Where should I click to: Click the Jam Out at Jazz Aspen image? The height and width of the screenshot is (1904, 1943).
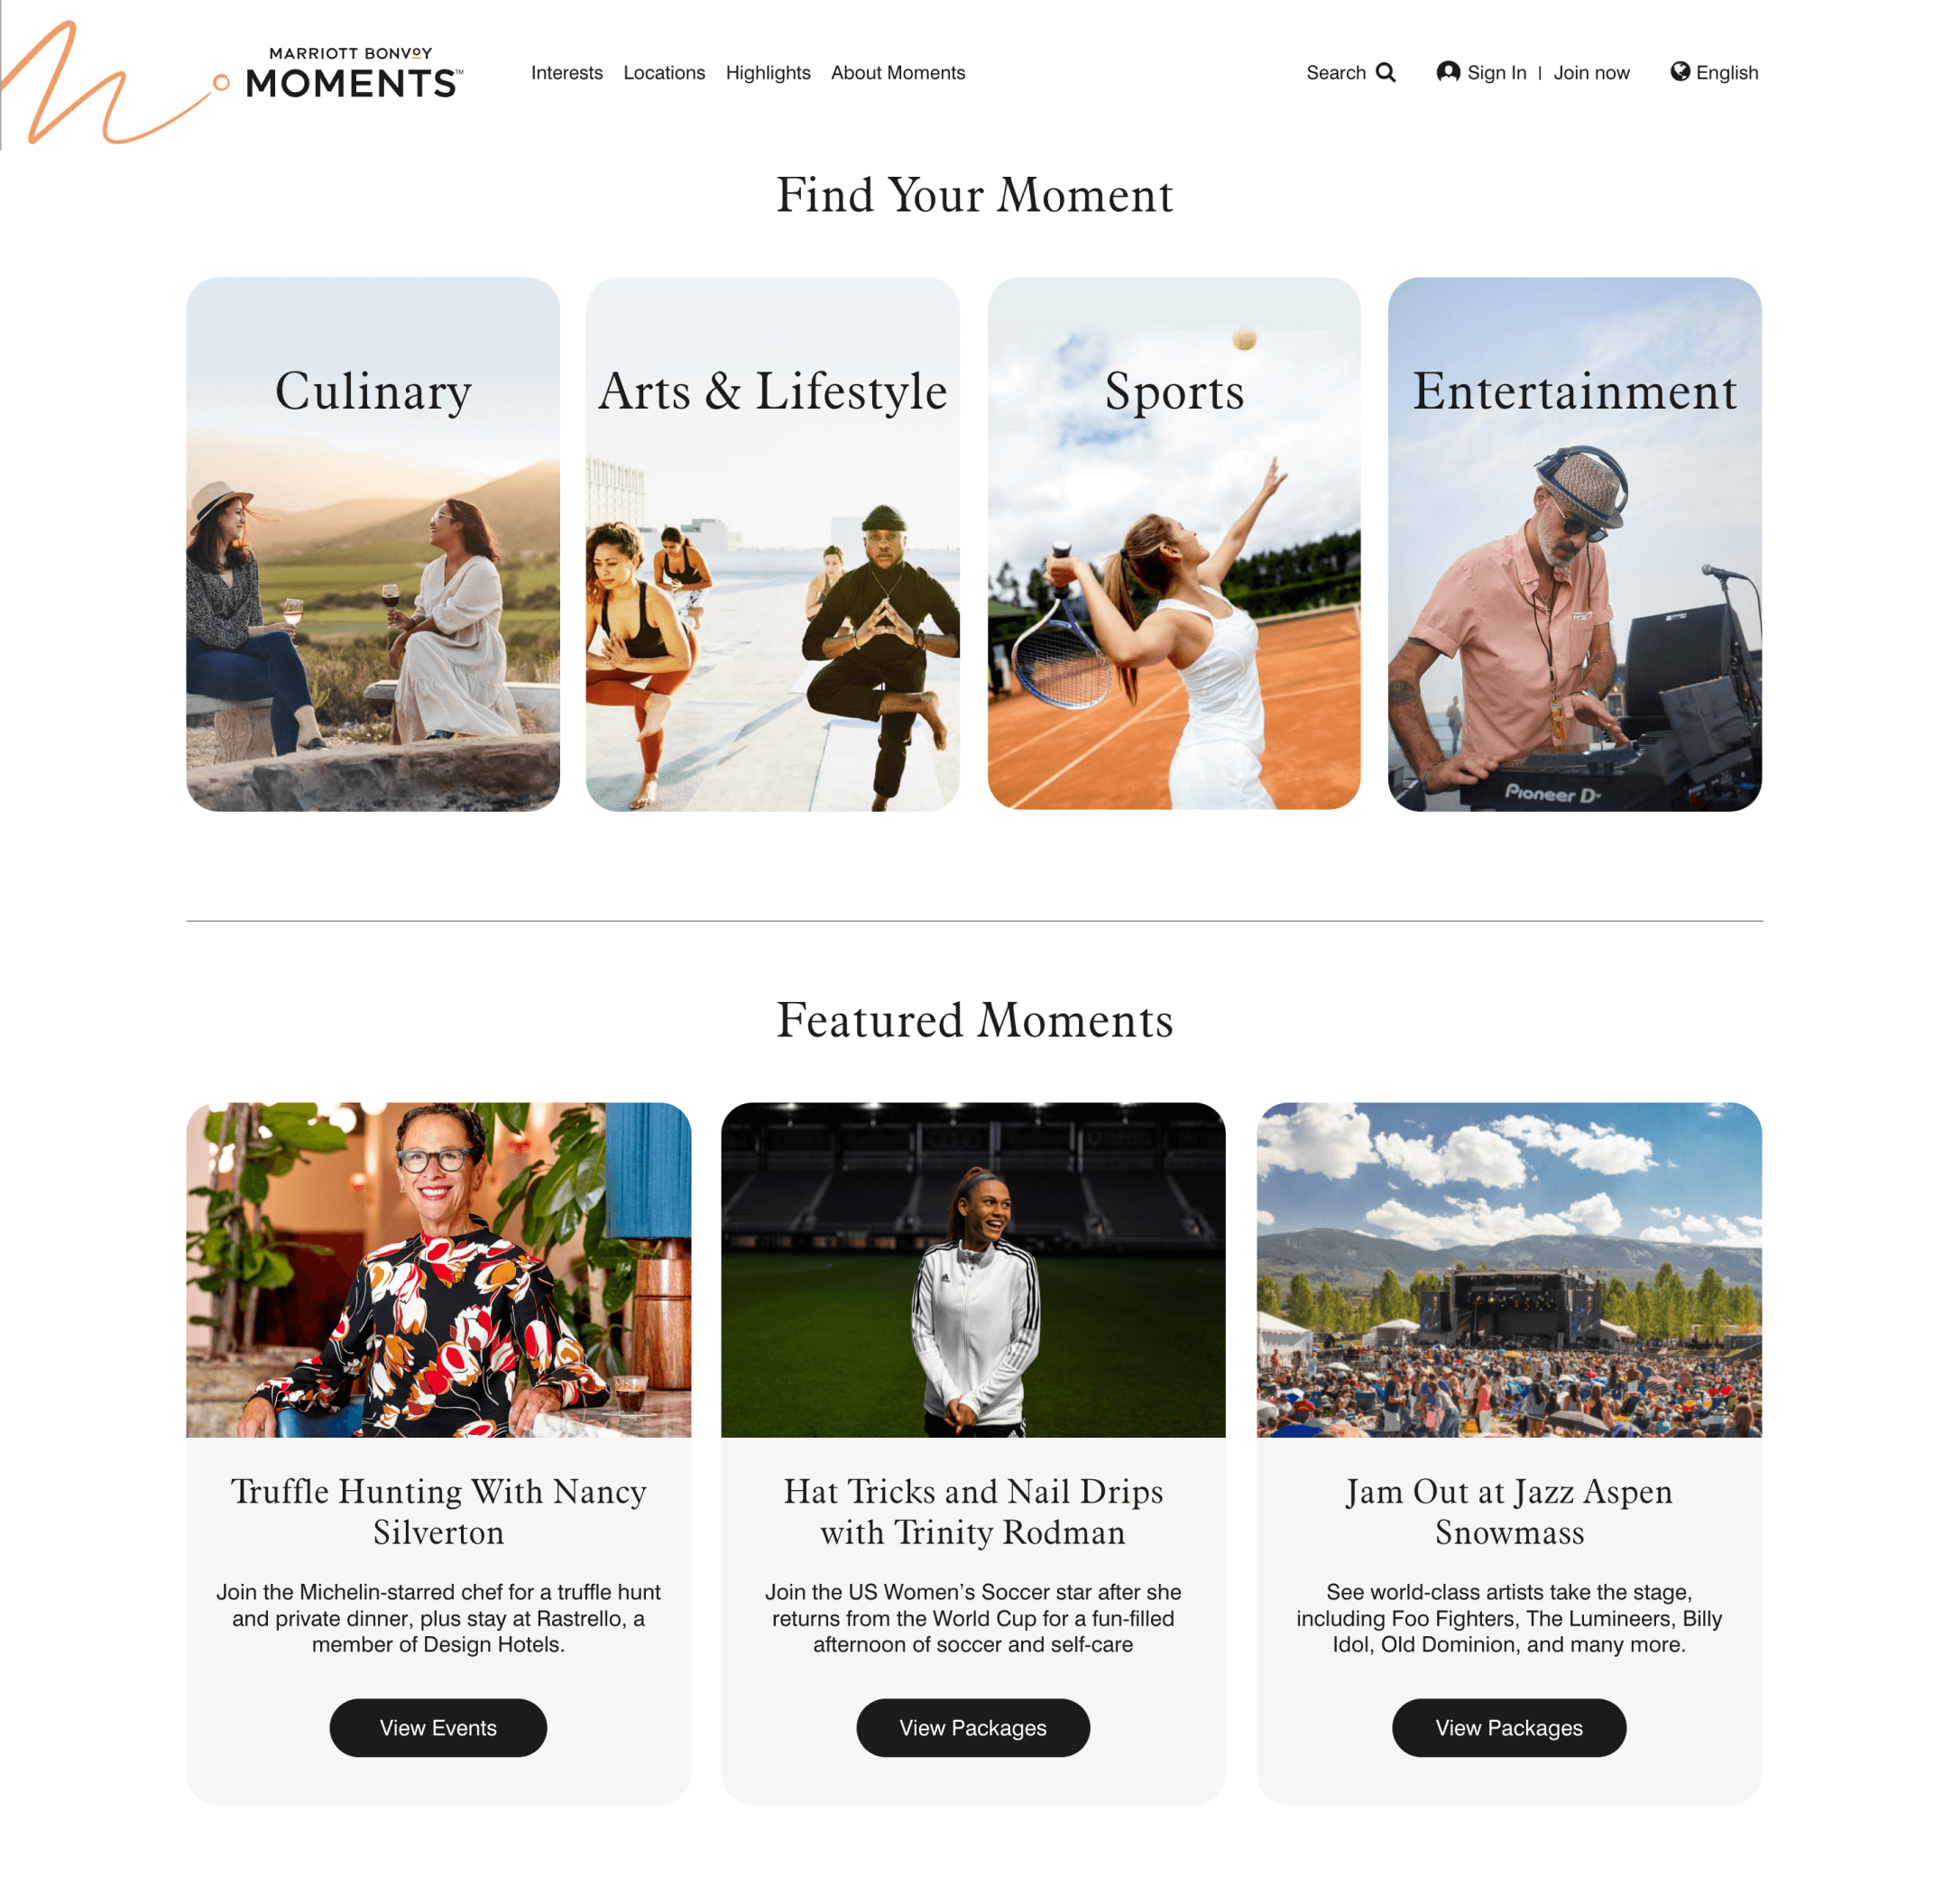pyautogui.click(x=1507, y=1267)
